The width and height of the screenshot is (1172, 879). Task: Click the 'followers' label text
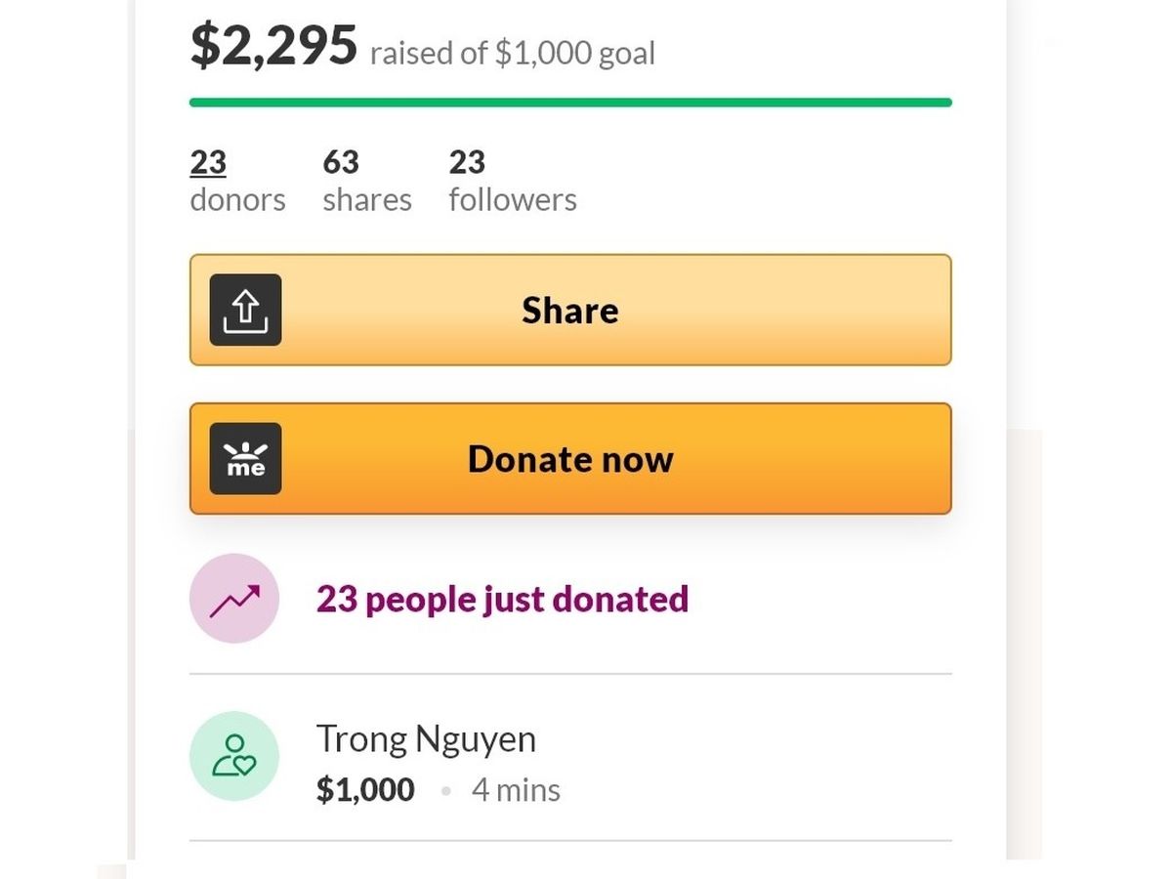pos(513,199)
